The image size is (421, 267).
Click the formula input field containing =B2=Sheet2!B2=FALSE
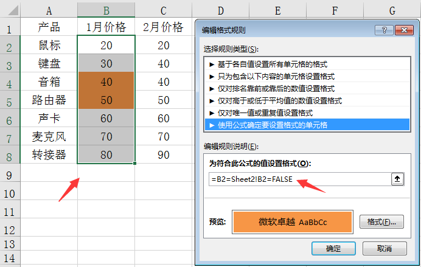(300, 179)
